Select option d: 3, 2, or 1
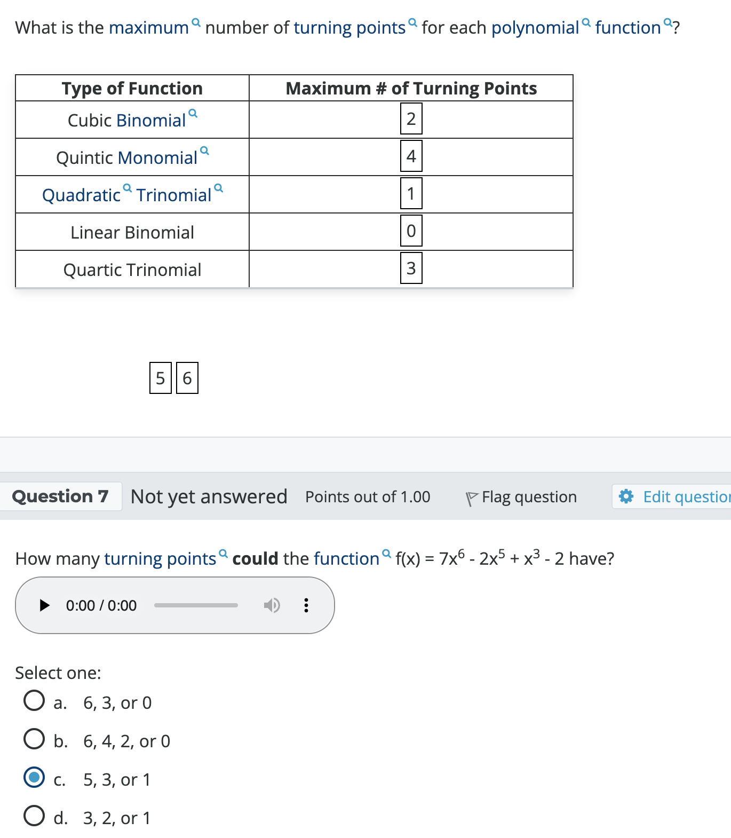This screenshot has width=731, height=838. coord(34,816)
